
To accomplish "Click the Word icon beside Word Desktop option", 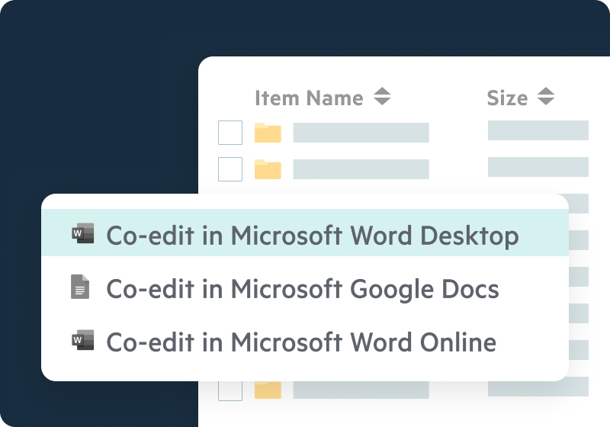I will 82,235.
